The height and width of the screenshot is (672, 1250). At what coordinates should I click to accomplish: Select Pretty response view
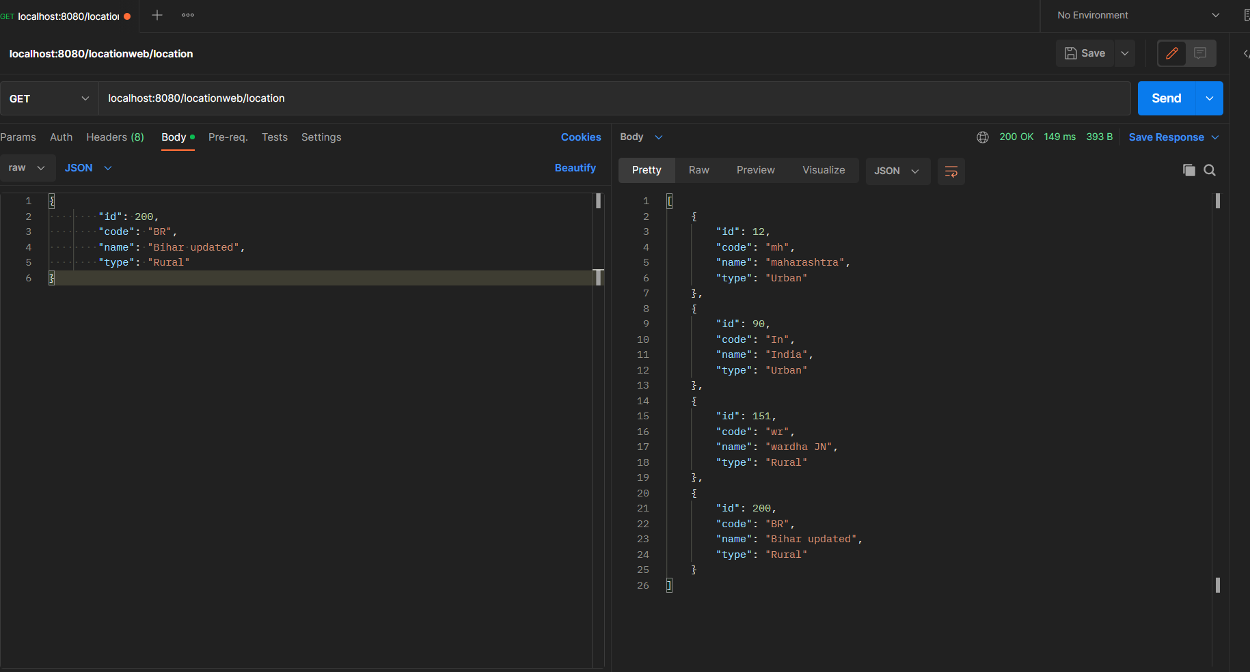(x=647, y=170)
